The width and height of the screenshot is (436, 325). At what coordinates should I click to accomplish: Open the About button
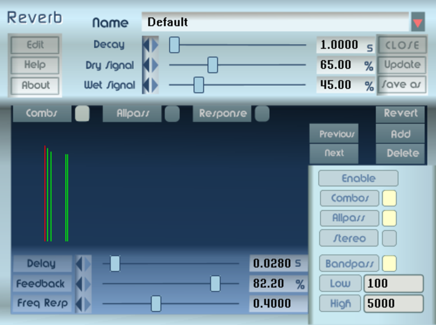[35, 85]
